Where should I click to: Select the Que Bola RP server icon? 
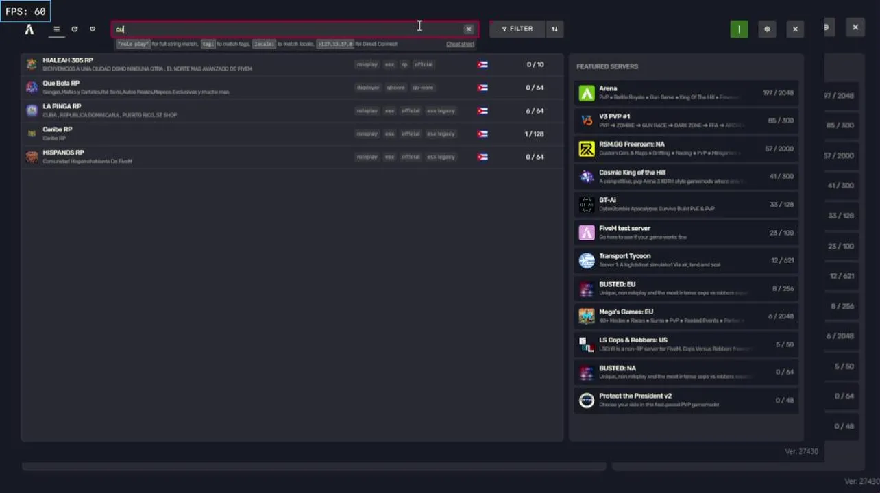coord(32,88)
